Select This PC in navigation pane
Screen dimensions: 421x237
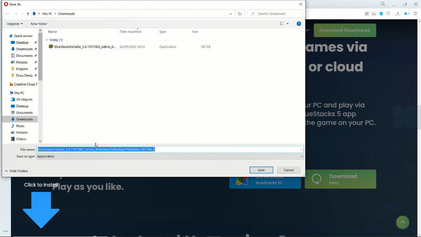click(19, 93)
